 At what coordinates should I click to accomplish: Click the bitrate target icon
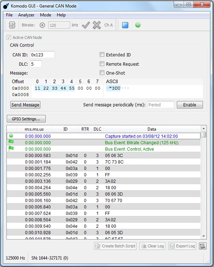[42, 25]
